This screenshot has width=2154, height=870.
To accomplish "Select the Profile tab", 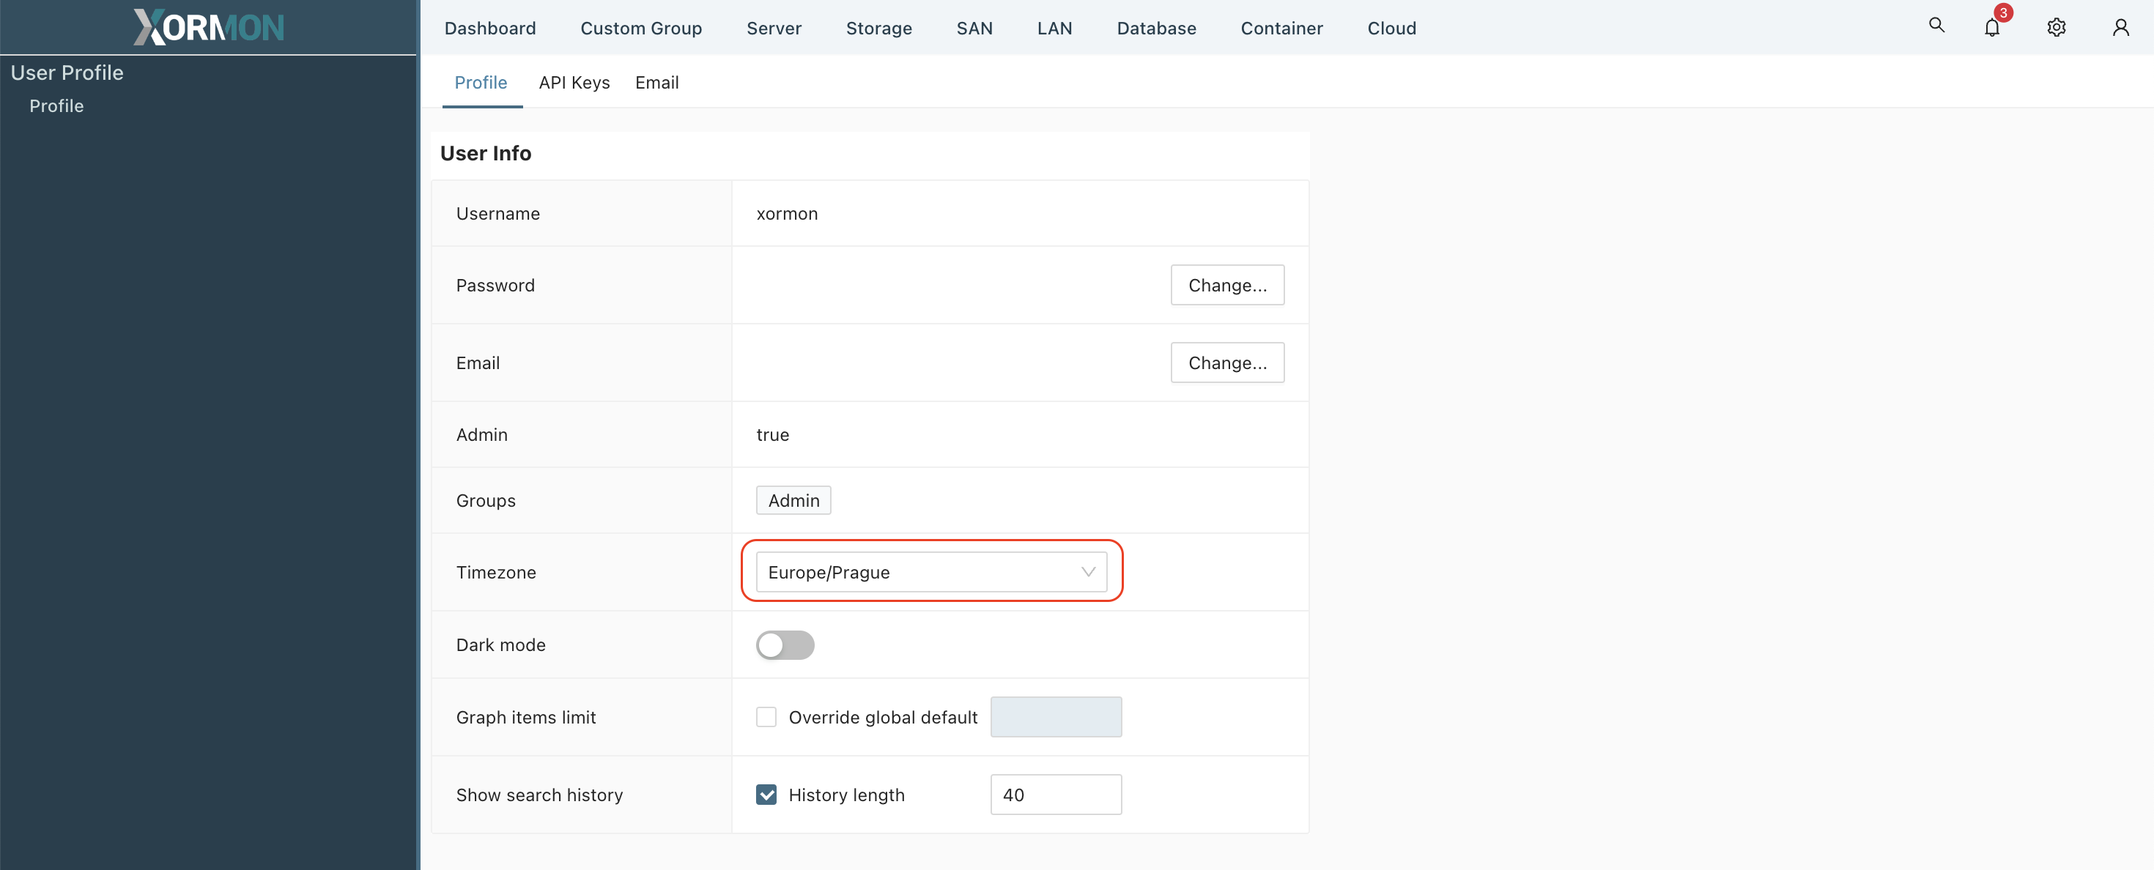I will pyautogui.click(x=479, y=81).
